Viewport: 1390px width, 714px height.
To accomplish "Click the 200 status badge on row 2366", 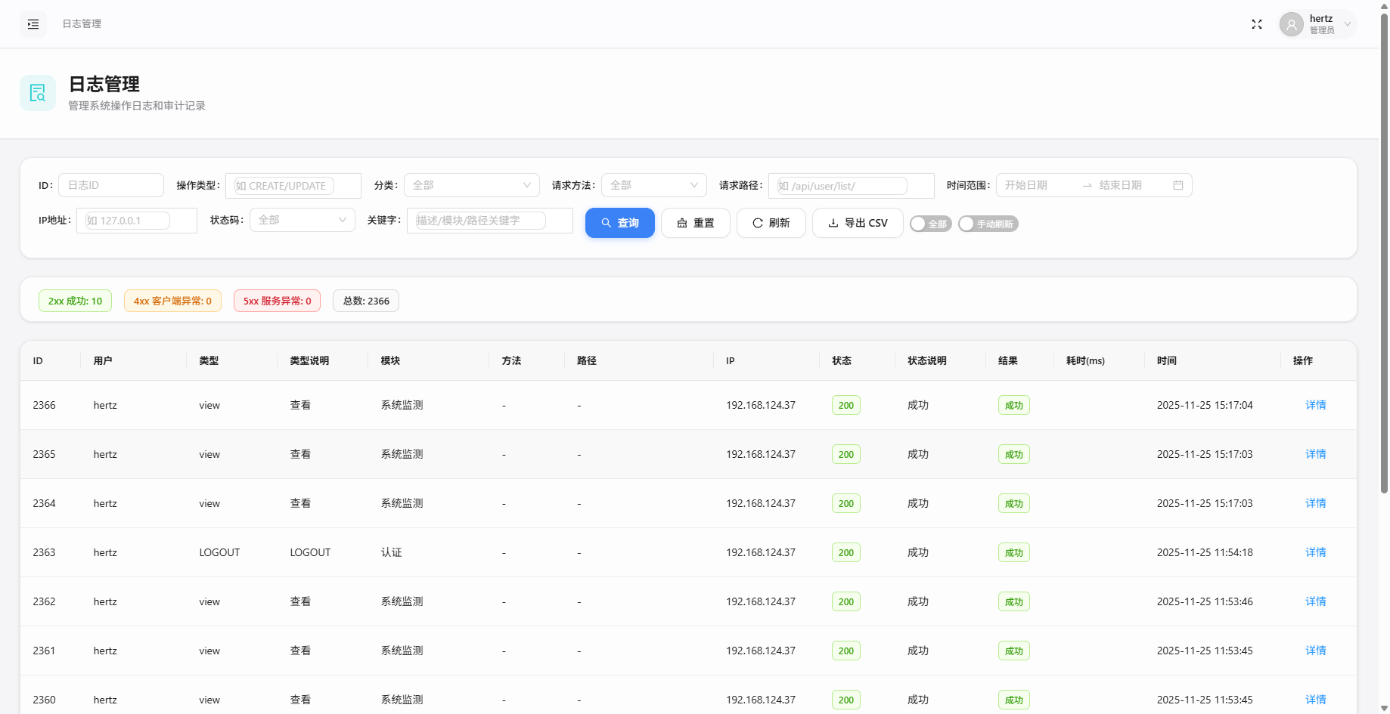I will (x=845, y=405).
